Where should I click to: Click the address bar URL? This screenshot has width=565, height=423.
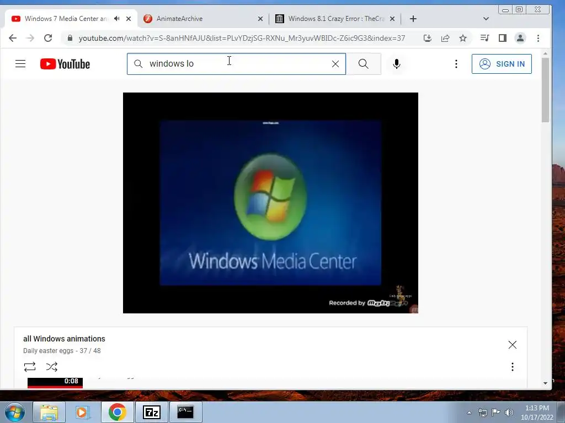click(242, 38)
